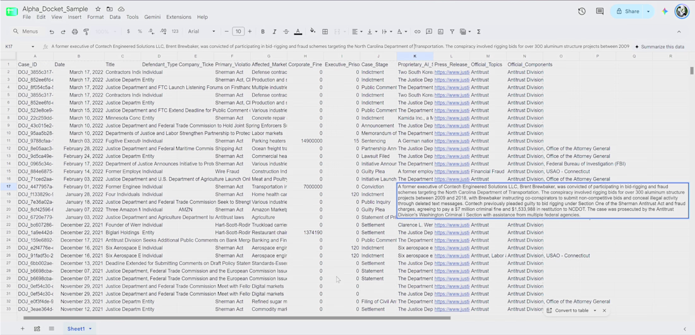Open vertical align dropdown

coord(372,32)
